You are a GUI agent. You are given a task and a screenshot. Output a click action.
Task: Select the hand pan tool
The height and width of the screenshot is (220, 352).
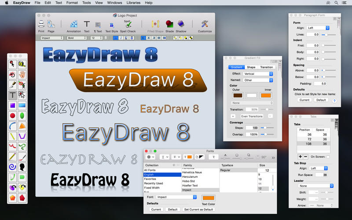tap(22, 74)
